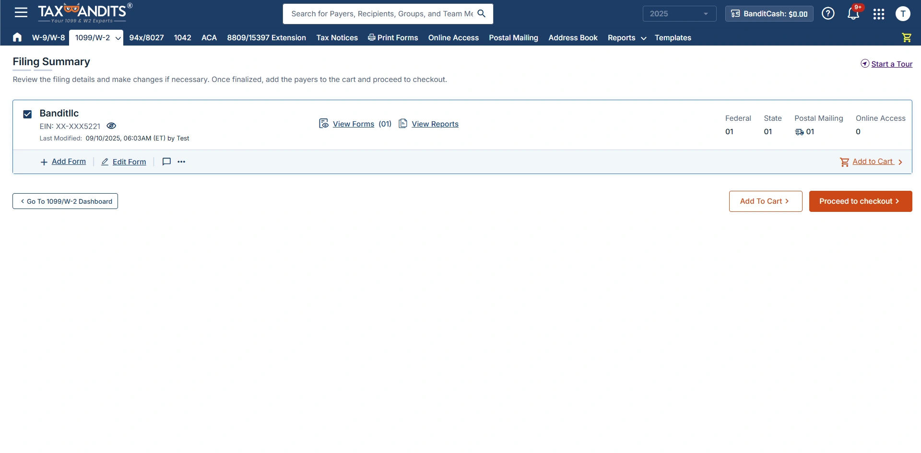Focus the payers and recipients search field
921x453 pixels.
[x=382, y=14]
